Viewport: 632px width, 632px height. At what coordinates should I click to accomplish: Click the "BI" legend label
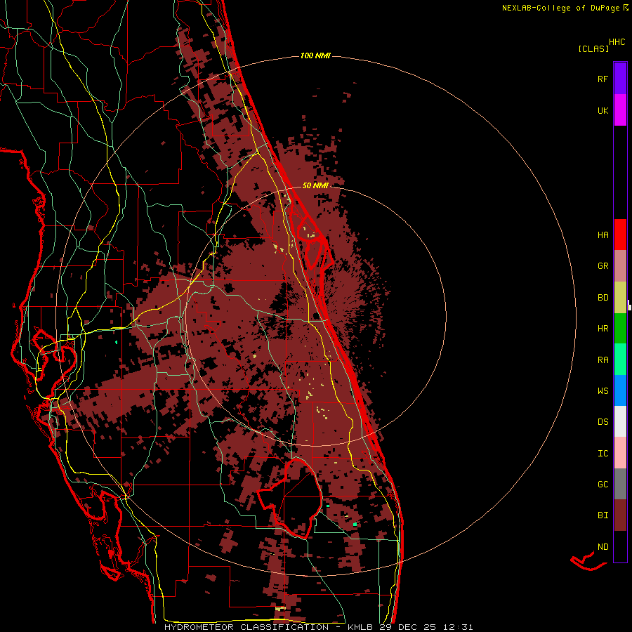tap(603, 515)
